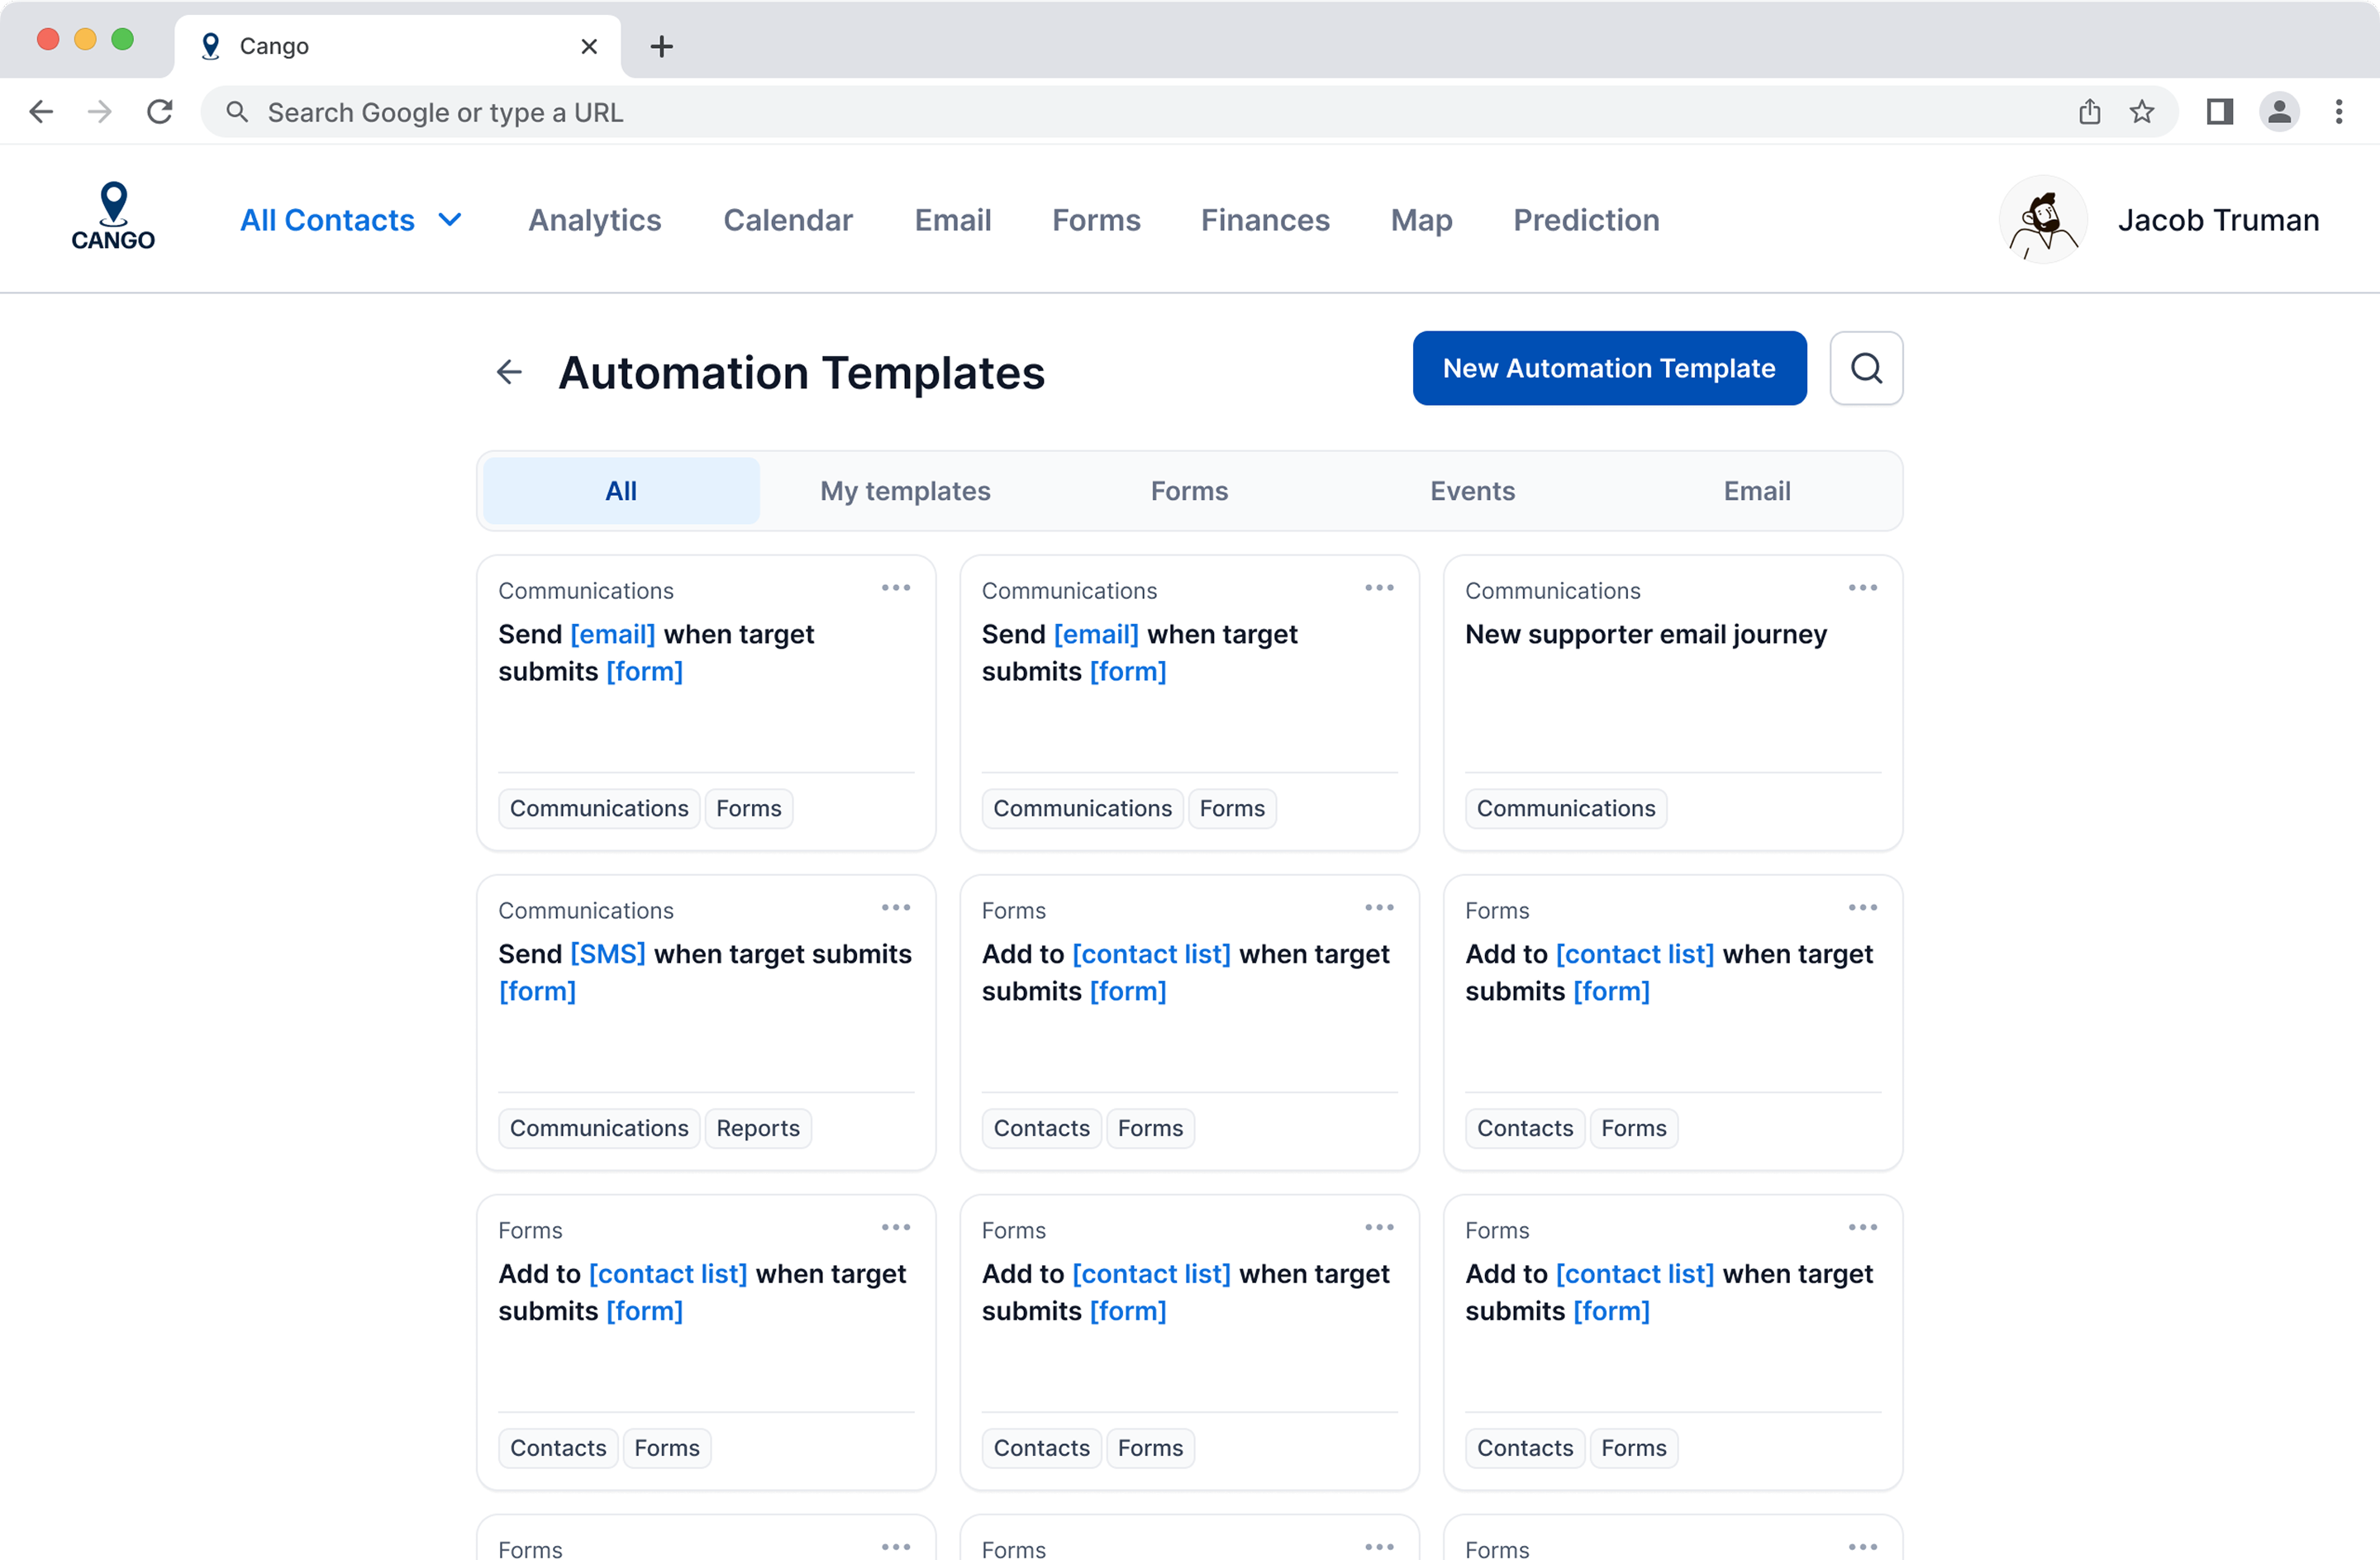This screenshot has height=1560, width=2380.
Task: Open a new browser tab with the plus
Action: click(661, 46)
